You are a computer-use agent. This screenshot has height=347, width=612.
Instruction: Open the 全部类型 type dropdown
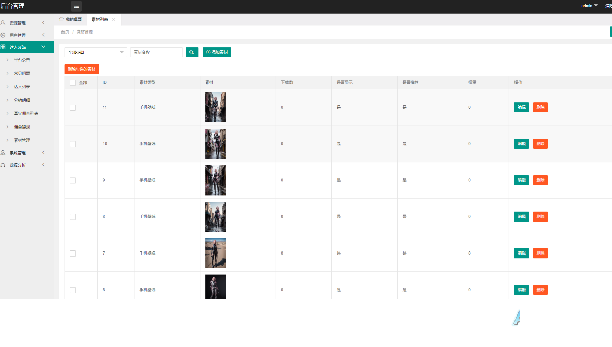point(95,52)
